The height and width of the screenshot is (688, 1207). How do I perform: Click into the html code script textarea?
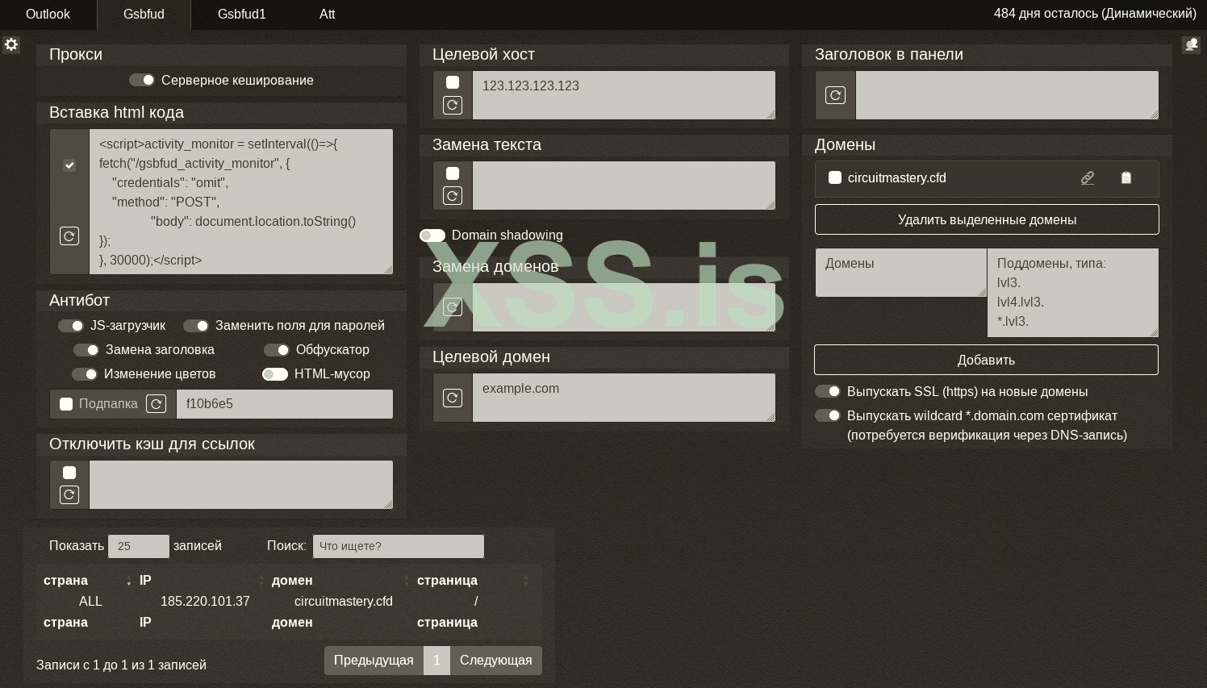pyautogui.click(x=241, y=202)
